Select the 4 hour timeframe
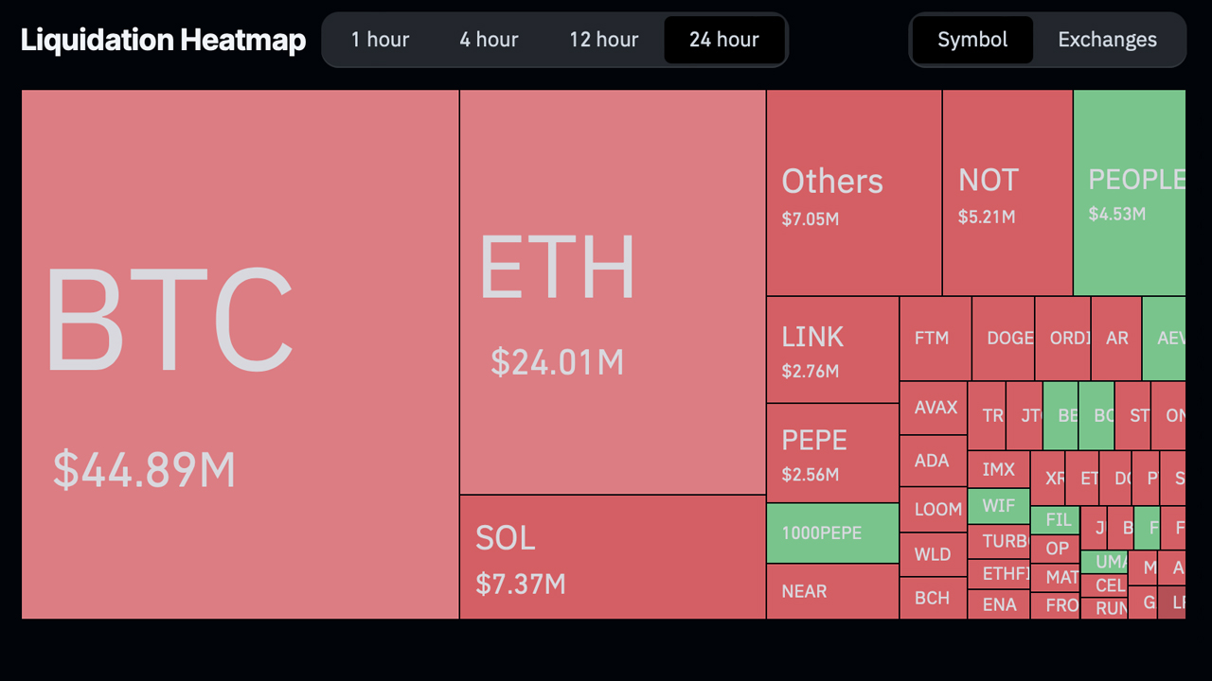 (x=489, y=40)
